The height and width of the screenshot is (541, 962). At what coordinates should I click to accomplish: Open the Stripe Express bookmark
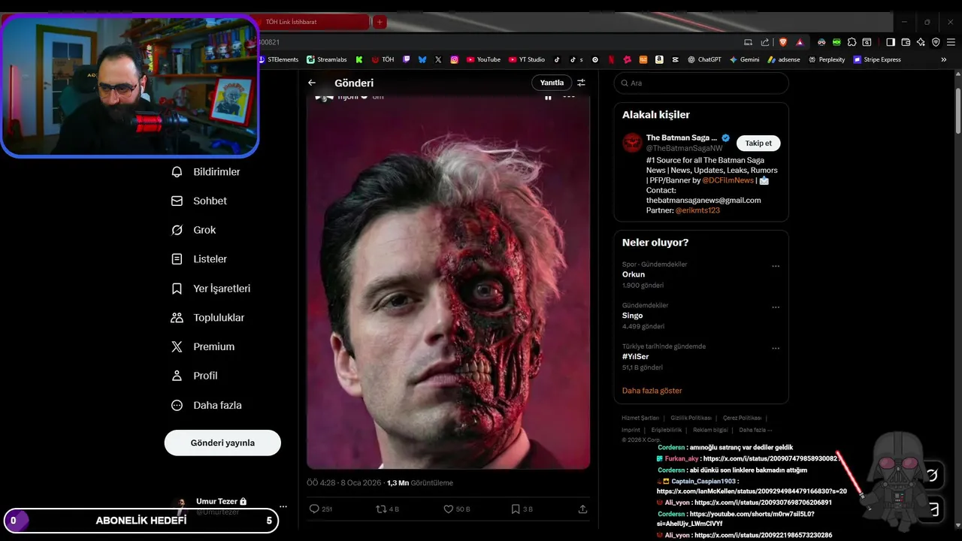[877, 59]
